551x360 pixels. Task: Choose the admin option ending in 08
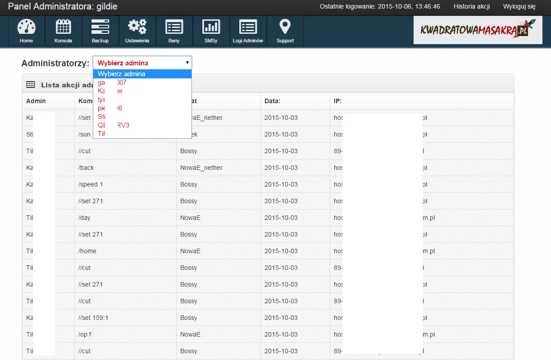tap(142, 108)
